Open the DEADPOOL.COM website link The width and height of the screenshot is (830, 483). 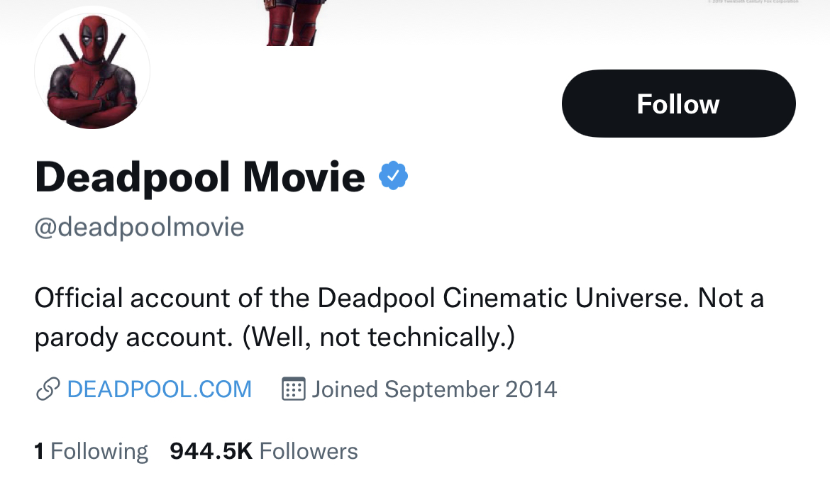click(159, 389)
